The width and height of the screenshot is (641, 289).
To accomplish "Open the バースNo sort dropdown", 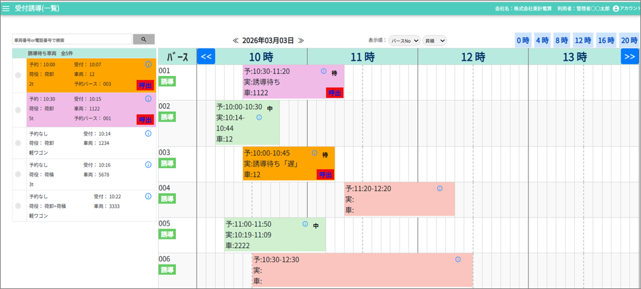I will coord(404,40).
